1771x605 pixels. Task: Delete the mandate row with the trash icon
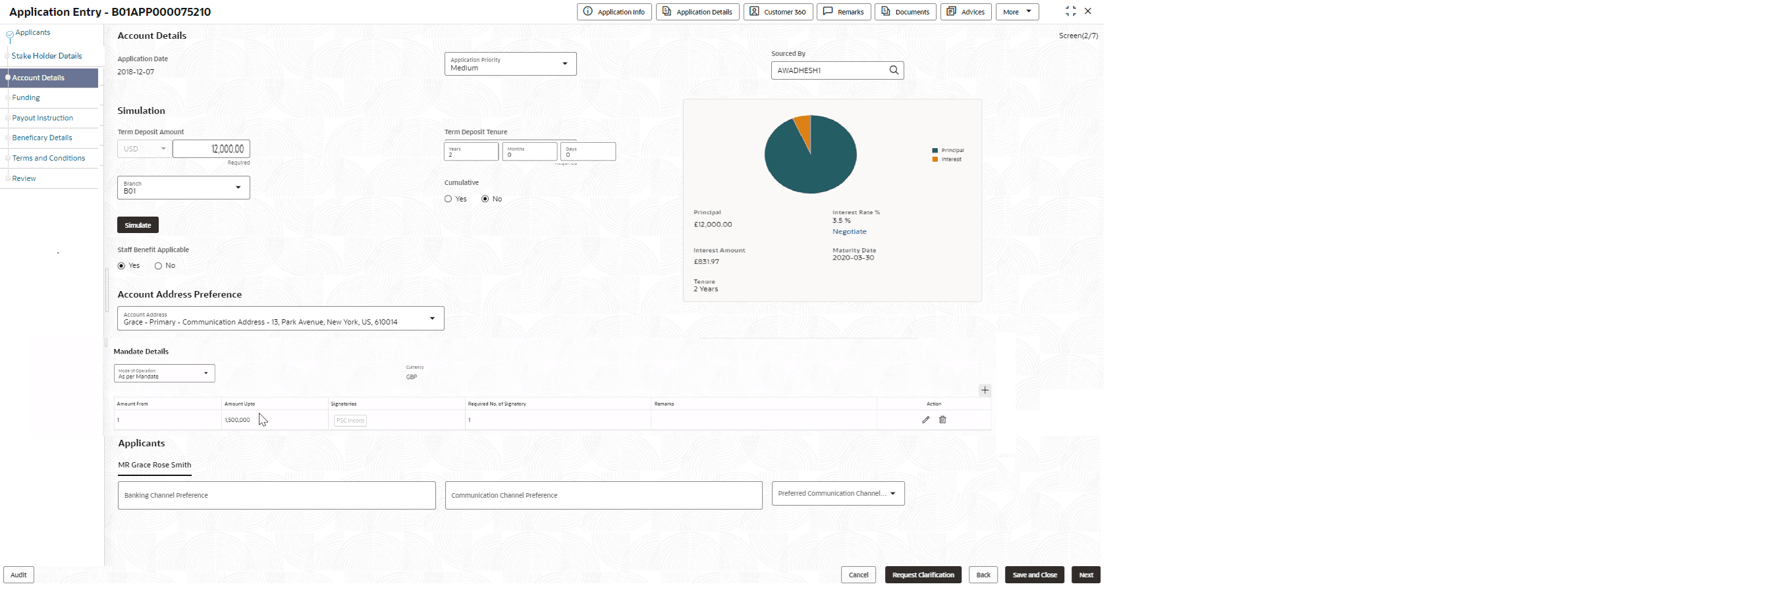pyautogui.click(x=942, y=420)
